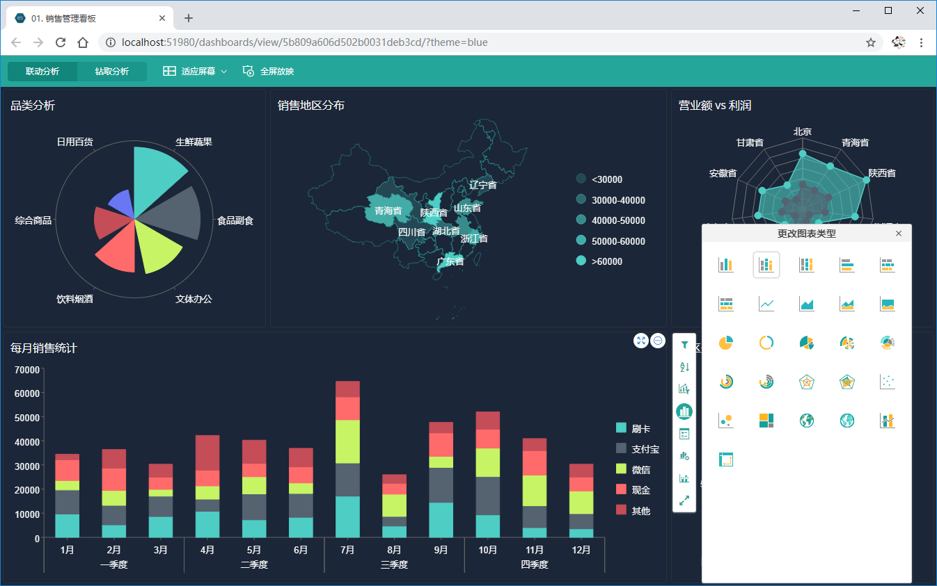Close the 更改图表类型 panel
This screenshot has height=586, width=937.
(899, 234)
